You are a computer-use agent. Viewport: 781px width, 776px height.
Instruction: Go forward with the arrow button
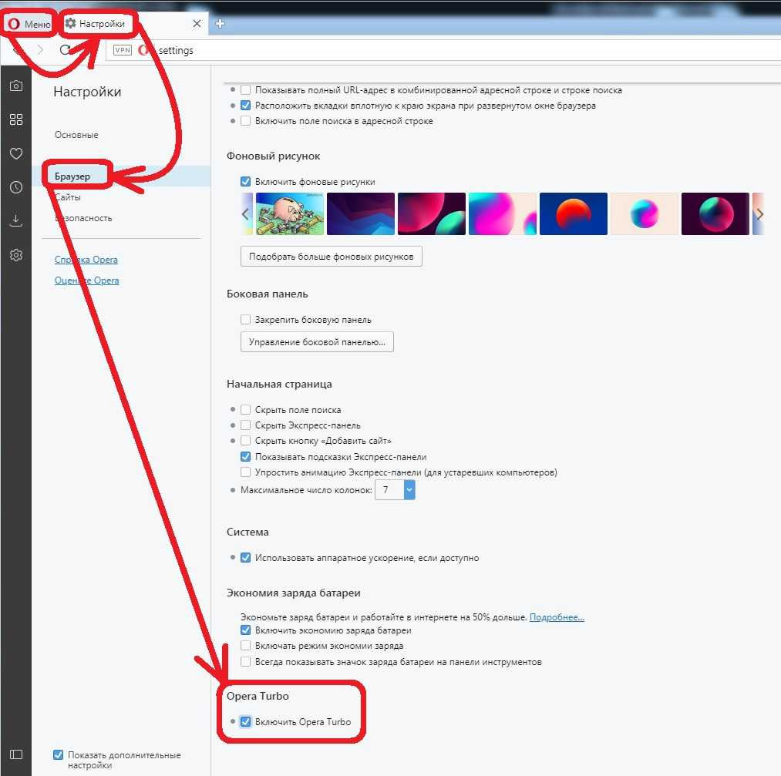pyautogui.click(x=41, y=50)
